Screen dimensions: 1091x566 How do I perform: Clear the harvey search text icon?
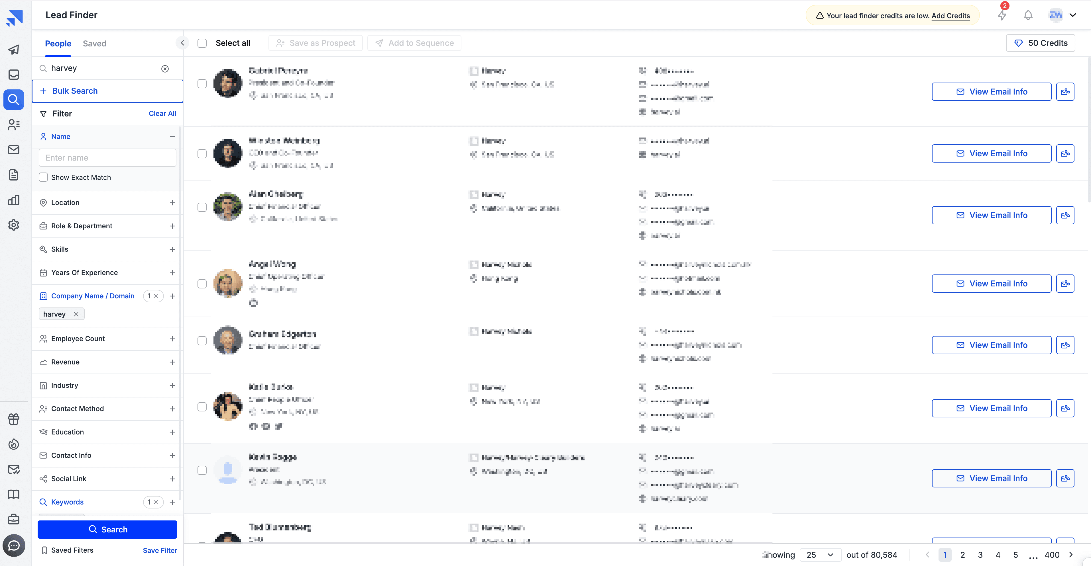pos(165,69)
